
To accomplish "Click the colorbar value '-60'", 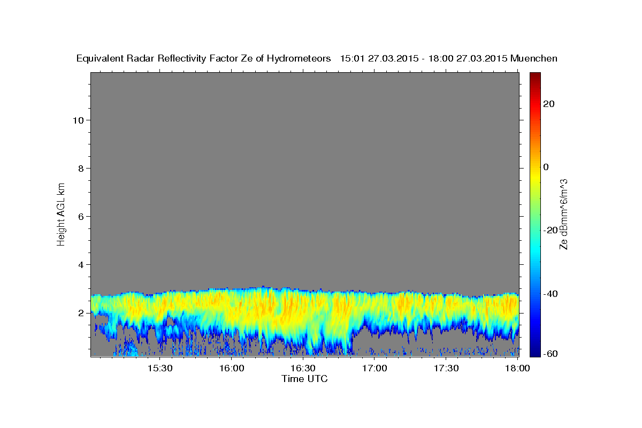I will pos(551,354).
